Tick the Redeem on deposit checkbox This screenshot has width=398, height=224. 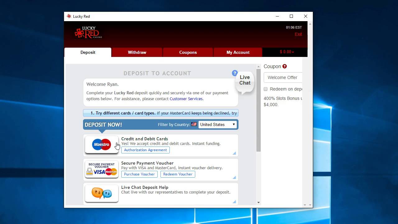tap(266, 89)
